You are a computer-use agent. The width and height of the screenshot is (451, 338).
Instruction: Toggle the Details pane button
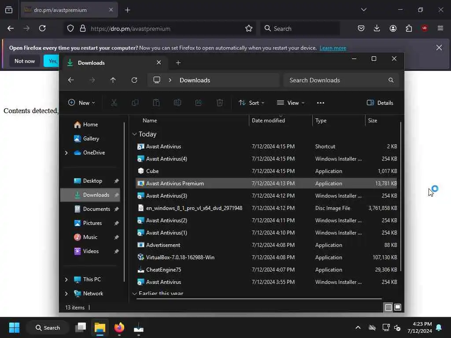[x=380, y=103]
